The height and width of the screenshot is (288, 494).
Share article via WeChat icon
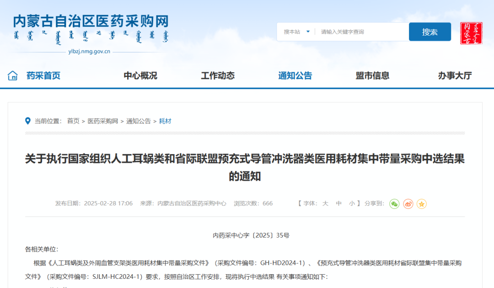click(x=394, y=204)
